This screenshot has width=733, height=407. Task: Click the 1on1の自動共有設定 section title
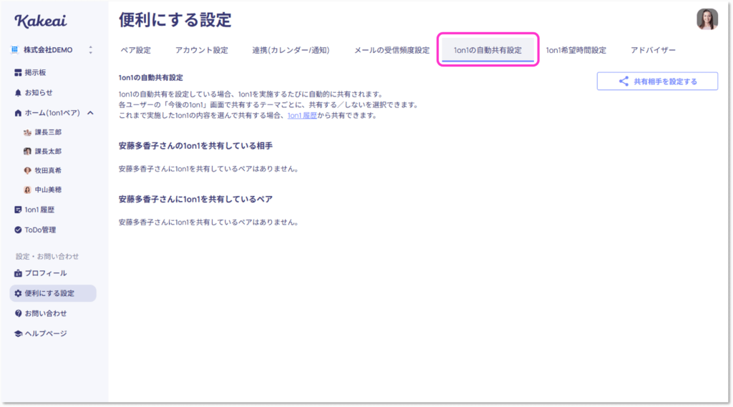click(x=150, y=77)
